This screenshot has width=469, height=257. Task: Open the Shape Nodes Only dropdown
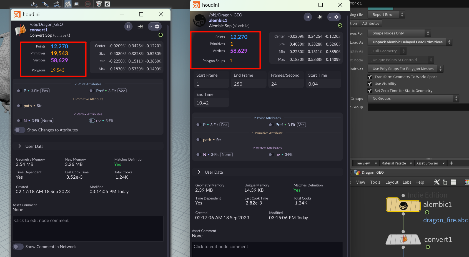(x=399, y=33)
